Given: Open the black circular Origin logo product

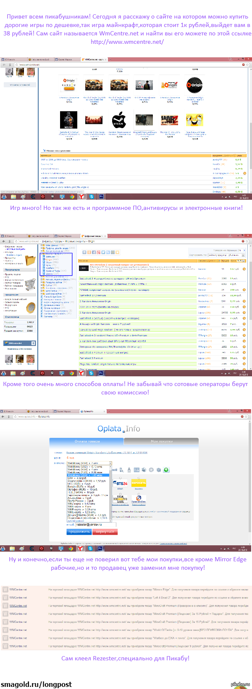Looking at the screenshot, I should click(194, 85).
